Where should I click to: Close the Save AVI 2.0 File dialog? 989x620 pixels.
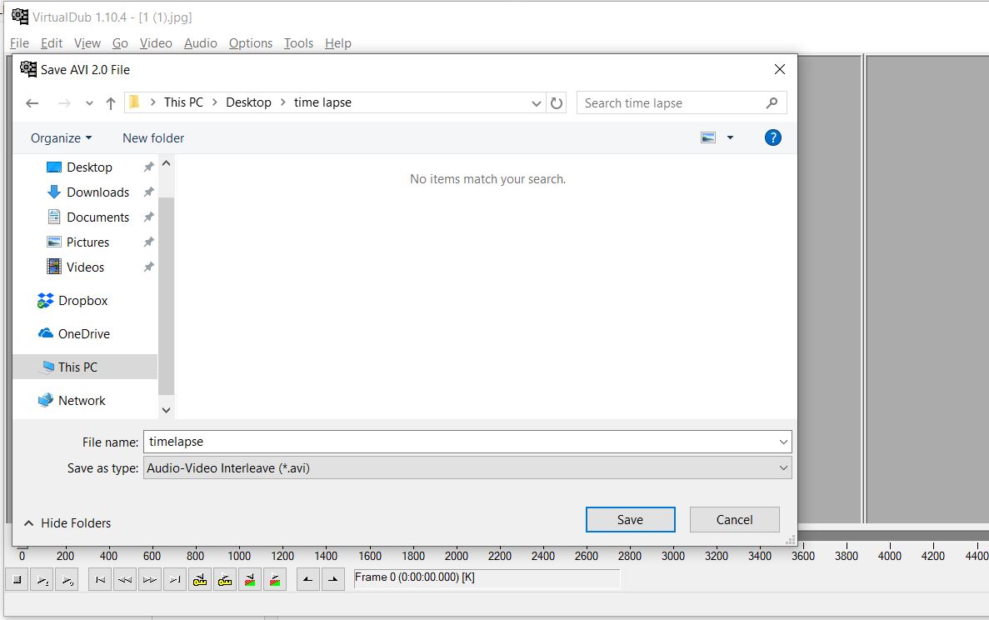click(x=780, y=69)
